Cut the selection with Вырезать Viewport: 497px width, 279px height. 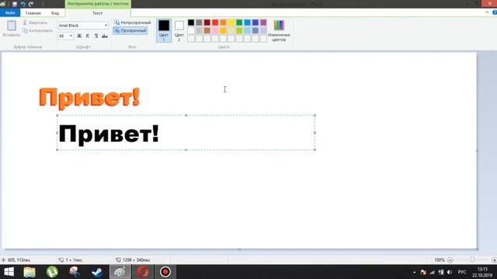[x=35, y=22]
